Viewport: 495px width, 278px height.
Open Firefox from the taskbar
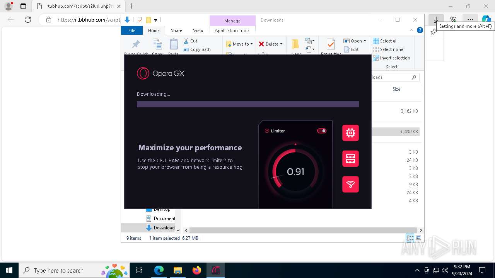196,270
